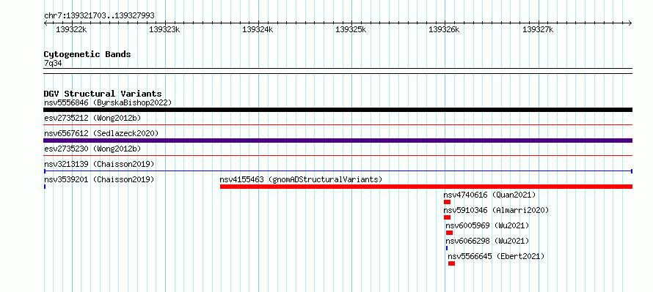The width and height of the screenshot is (653, 292).
Task: Click the nsv5566645 (Ebert2021) label
Action: pos(496,256)
